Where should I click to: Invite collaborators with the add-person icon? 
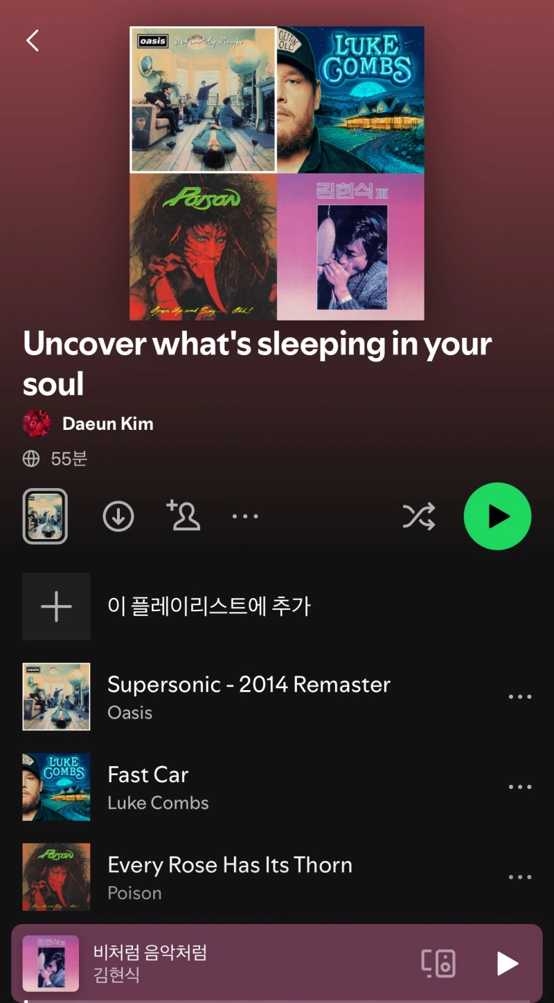184,516
